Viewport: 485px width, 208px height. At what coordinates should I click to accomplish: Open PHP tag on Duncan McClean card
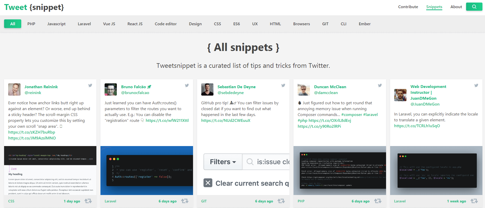301,201
